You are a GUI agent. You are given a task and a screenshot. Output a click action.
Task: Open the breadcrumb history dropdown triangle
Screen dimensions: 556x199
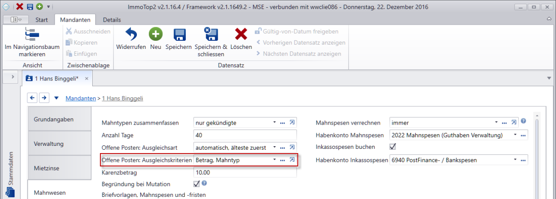click(57, 98)
